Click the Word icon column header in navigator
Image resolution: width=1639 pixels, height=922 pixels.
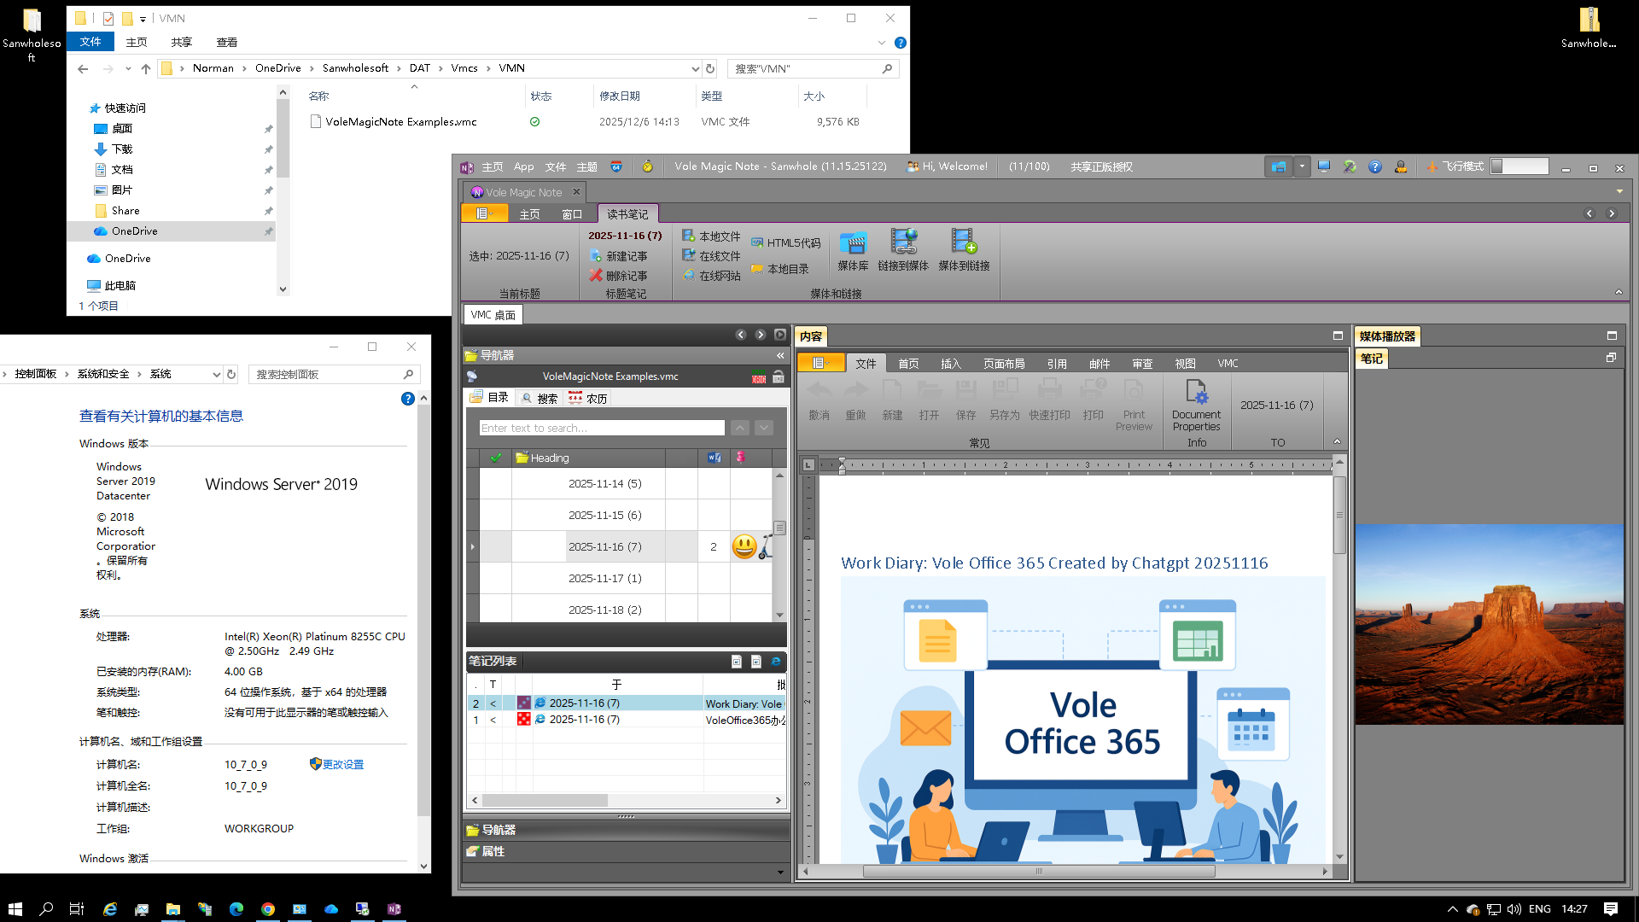click(715, 458)
